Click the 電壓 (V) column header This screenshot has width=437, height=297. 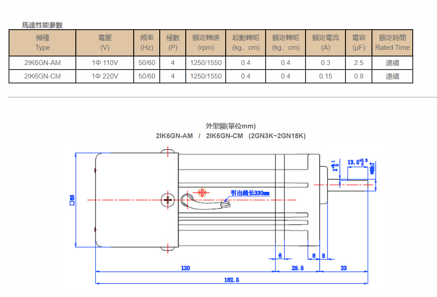[105, 43]
